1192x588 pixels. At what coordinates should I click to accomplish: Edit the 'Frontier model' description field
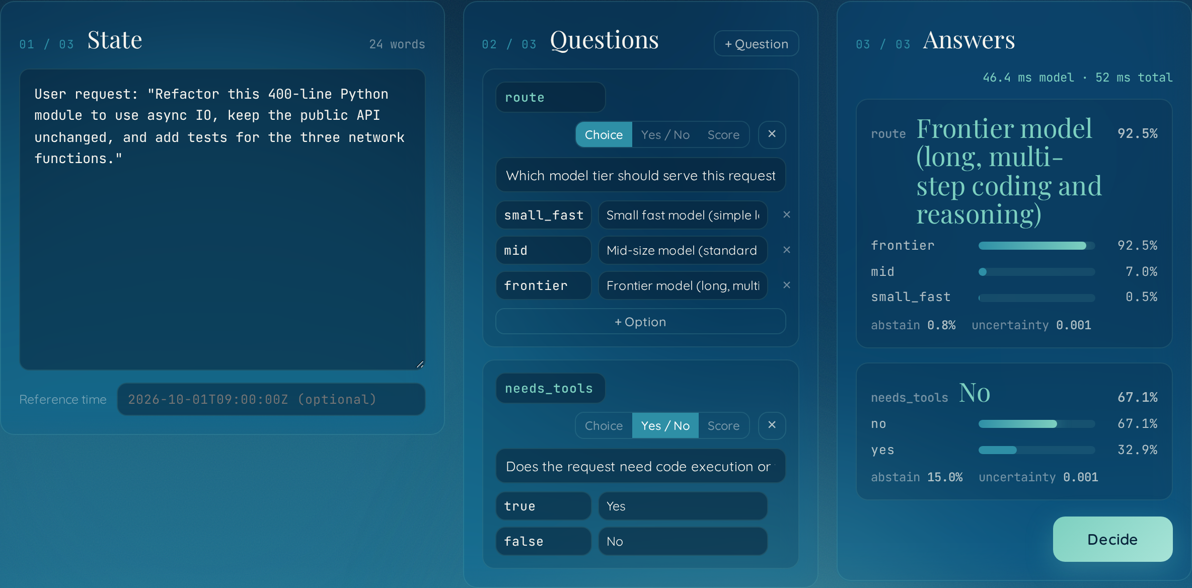683,285
